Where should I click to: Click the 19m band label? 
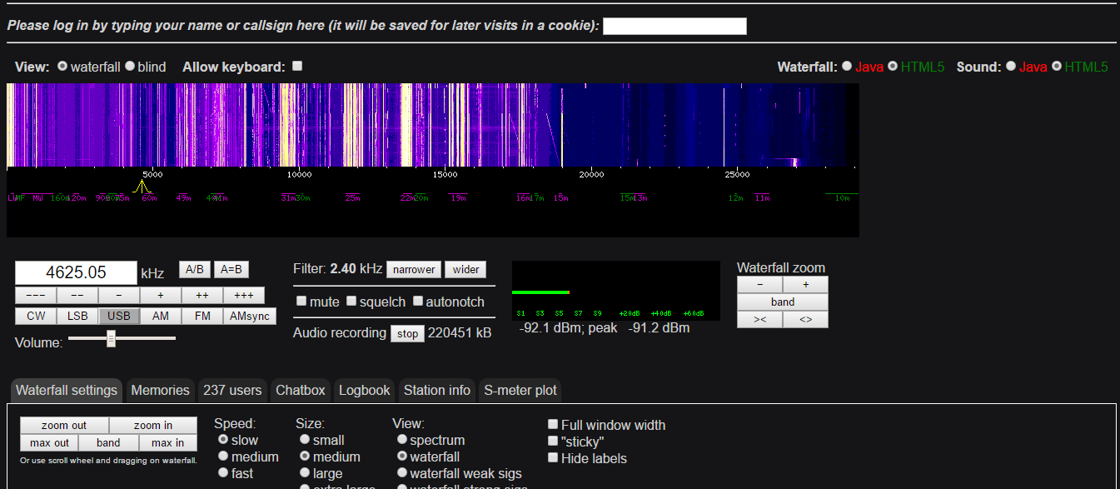458,197
